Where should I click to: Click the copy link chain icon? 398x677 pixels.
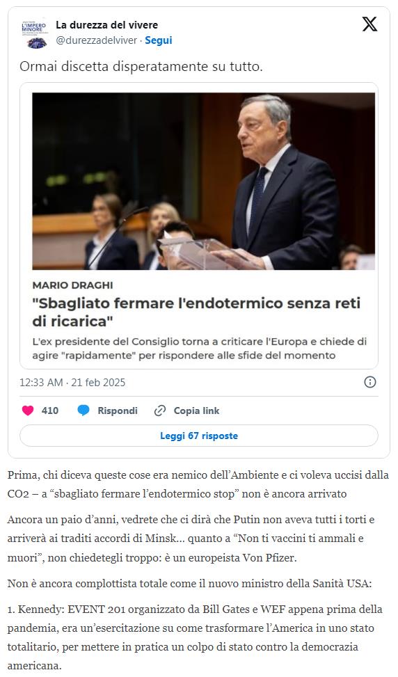160,411
